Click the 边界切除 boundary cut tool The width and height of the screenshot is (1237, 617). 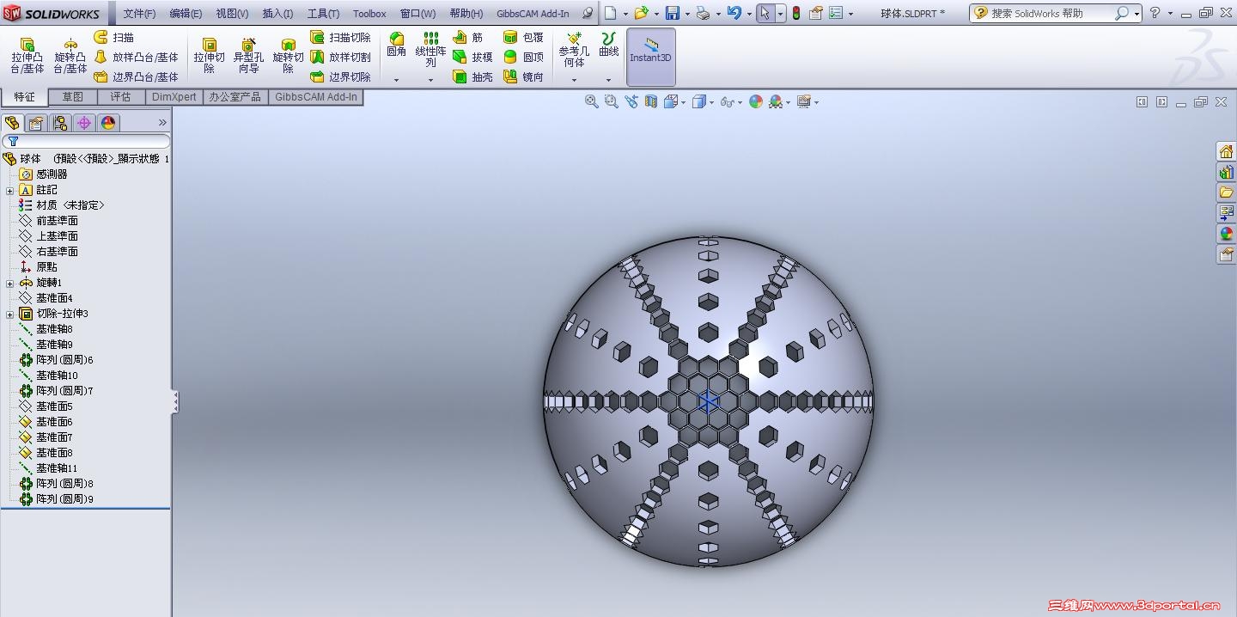coord(340,77)
